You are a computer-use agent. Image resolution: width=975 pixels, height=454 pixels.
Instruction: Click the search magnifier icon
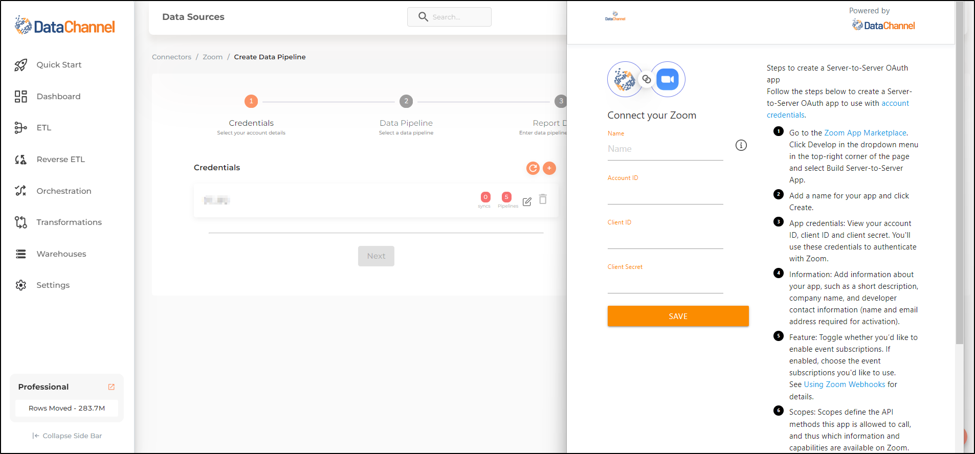[x=423, y=17]
